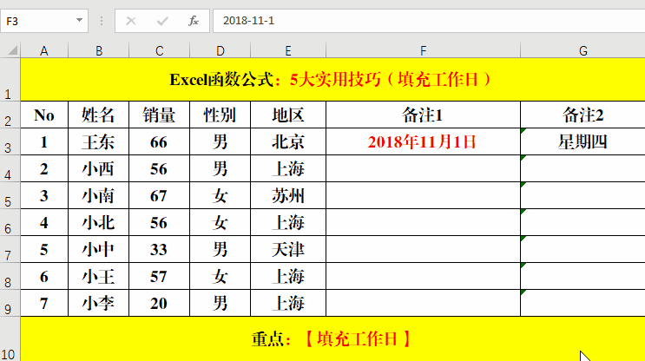This screenshot has height=361, width=645.
Task: Click the '备注1' header cell
Action: 423,115
